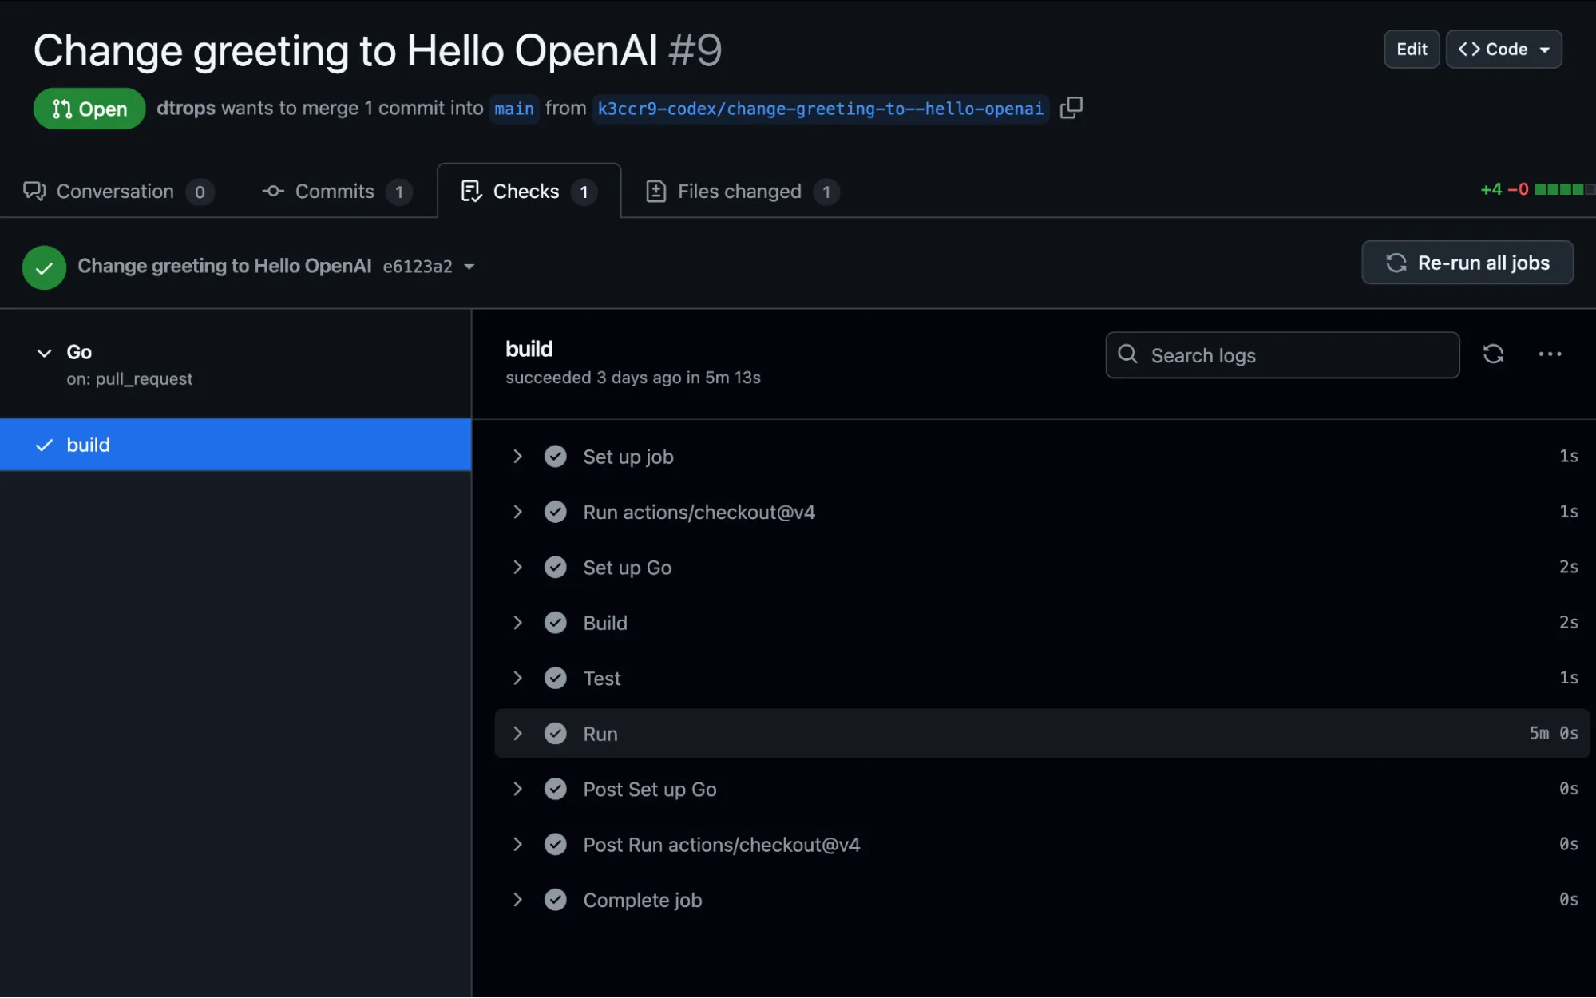The image size is (1596, 998).
Task: Click the checkmark beside build in the sidebar
Action: point(44,445)
